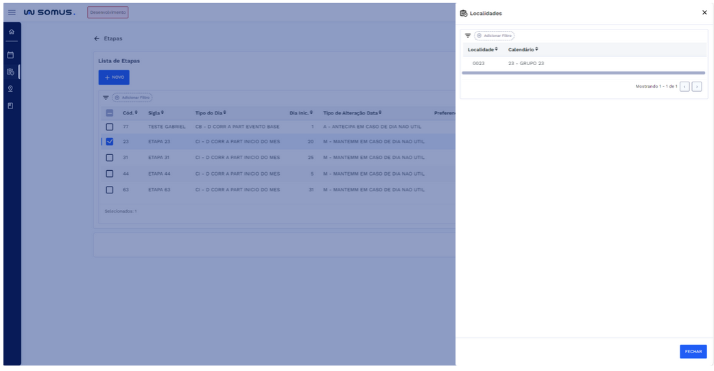Click the filter icon in the Localidades panel
The width and height of the screenshot is (714, 371).
click(468, 36)
